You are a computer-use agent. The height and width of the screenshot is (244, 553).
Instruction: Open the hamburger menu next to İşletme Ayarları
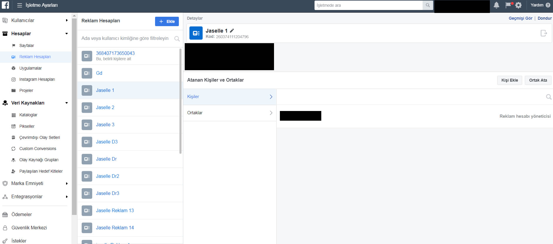pos(20,5)
